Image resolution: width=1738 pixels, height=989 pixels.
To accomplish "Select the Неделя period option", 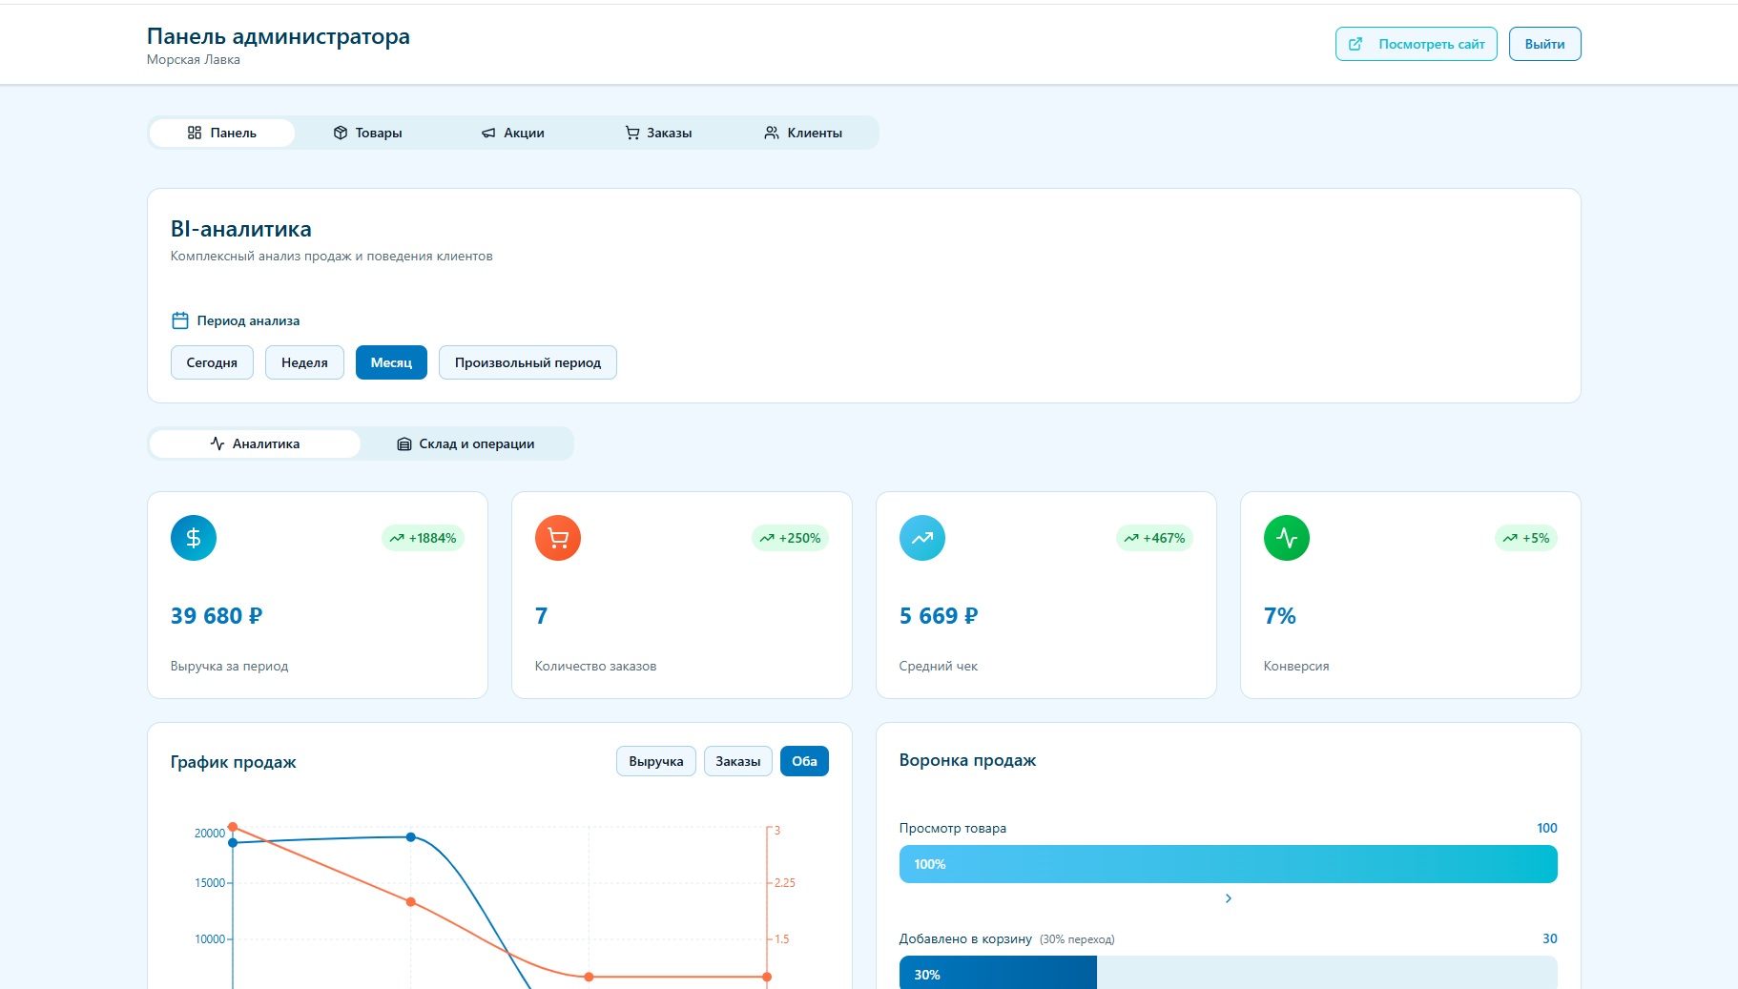I will [304, 362].
